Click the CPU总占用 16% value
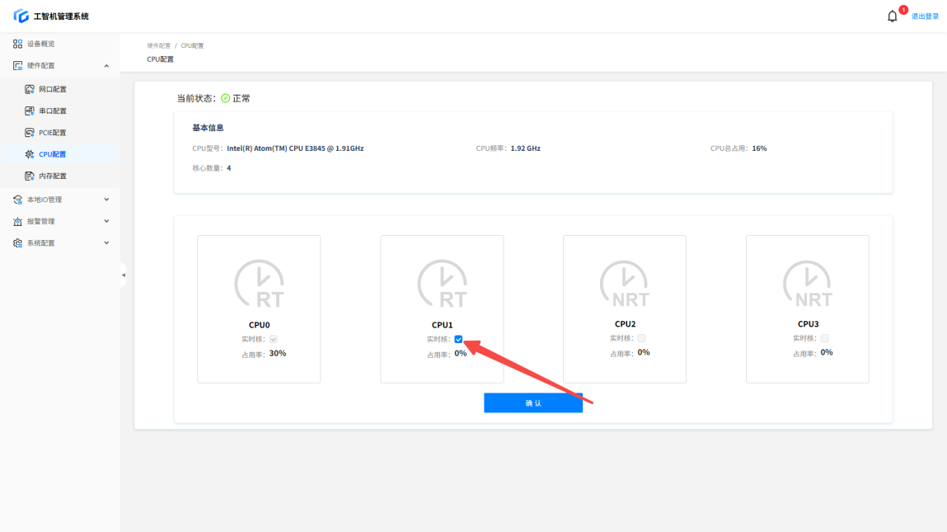 (759, 148)
